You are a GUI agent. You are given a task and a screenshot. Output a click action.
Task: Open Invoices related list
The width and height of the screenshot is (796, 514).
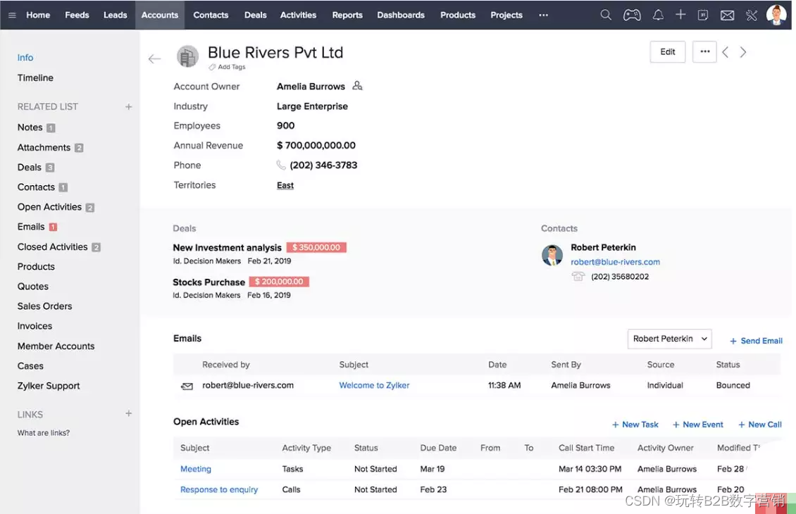(x=35, y=326)
